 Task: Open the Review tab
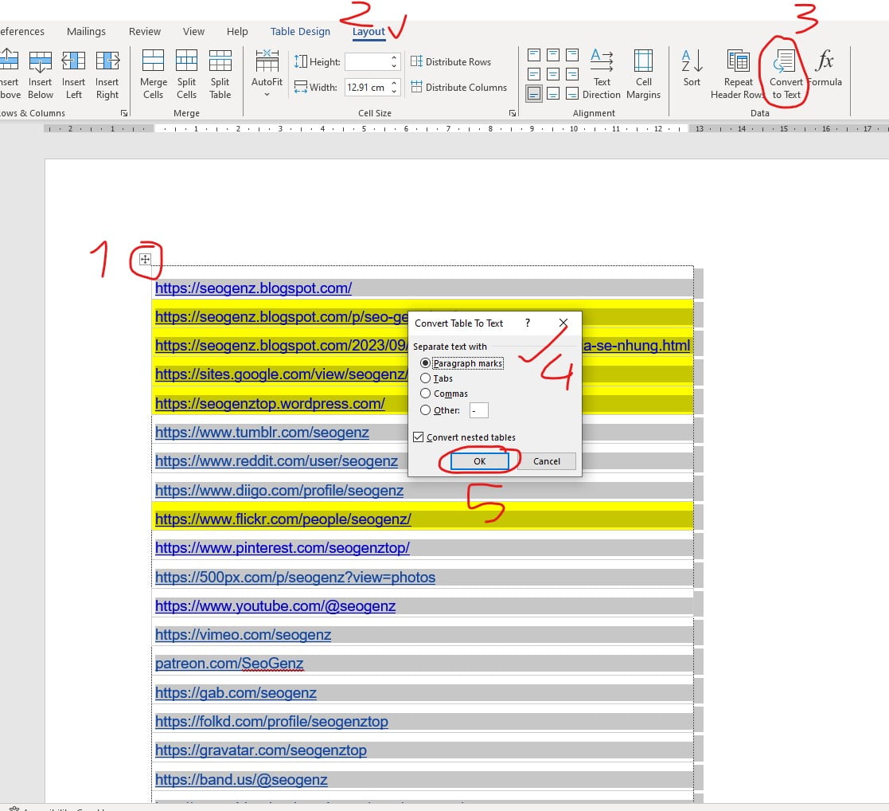pyautogui.click(x=145, y=31)
